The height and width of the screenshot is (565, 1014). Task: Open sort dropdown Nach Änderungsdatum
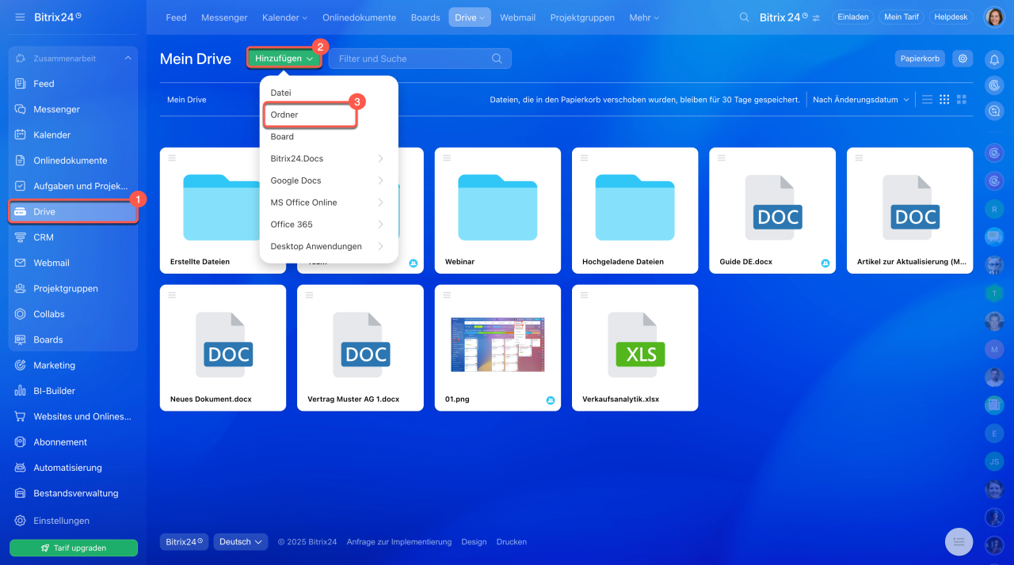(x=861, y=100)
